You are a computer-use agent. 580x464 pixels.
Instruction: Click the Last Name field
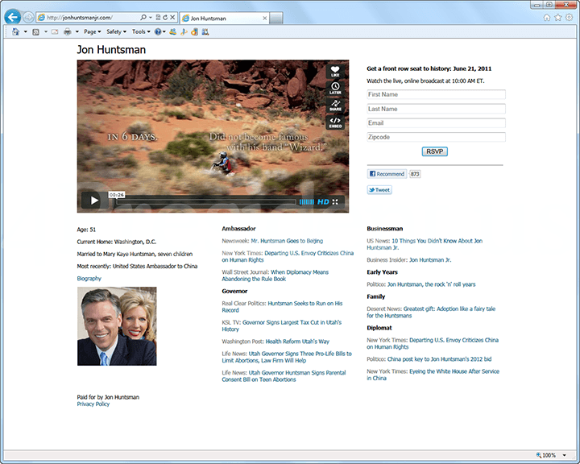(x=436, y=109)
